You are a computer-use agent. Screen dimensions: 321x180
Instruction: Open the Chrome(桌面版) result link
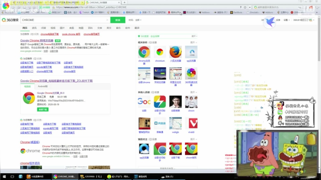point(30,142)
